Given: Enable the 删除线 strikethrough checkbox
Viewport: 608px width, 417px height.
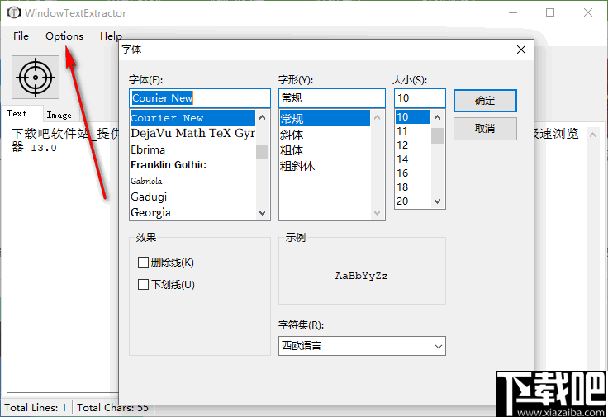Looking at the screenshot, I should [x=143, y=263].
